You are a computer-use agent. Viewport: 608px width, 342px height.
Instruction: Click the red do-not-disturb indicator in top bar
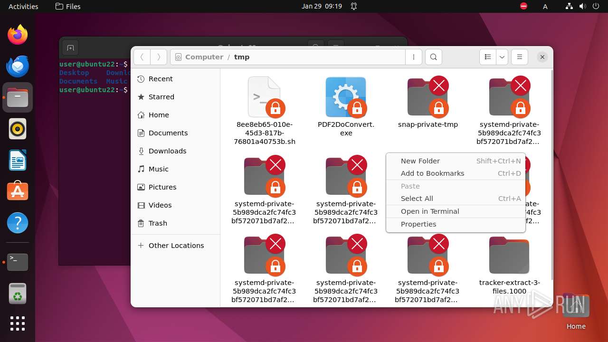pos(524,6)
